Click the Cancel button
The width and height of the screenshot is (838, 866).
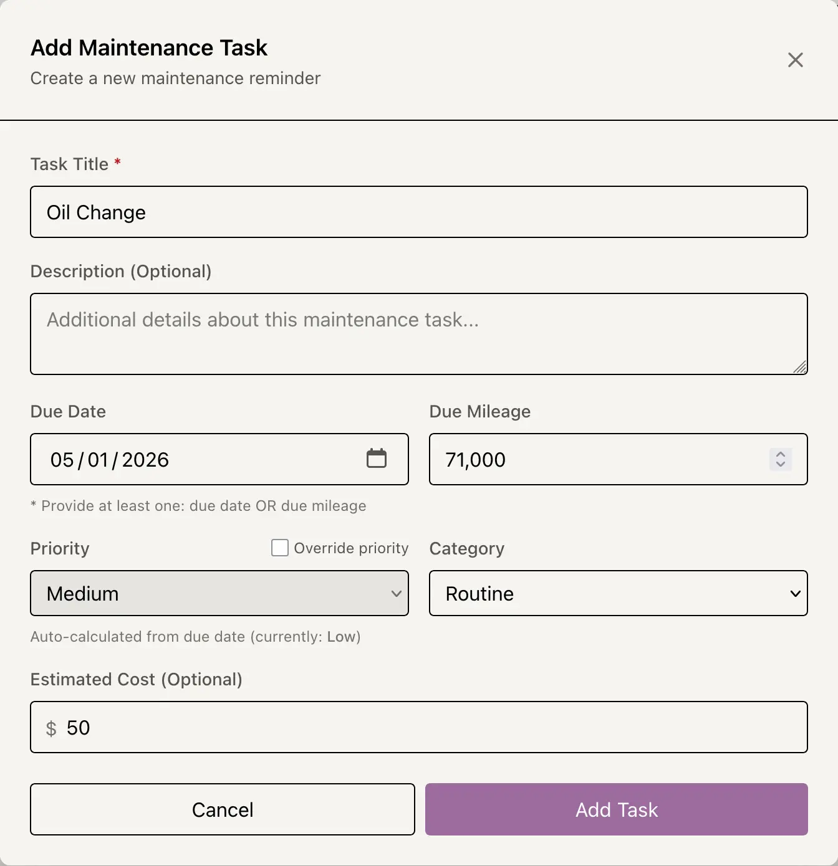tap(222, 809)
